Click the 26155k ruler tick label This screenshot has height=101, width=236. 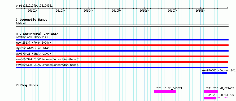116,11
